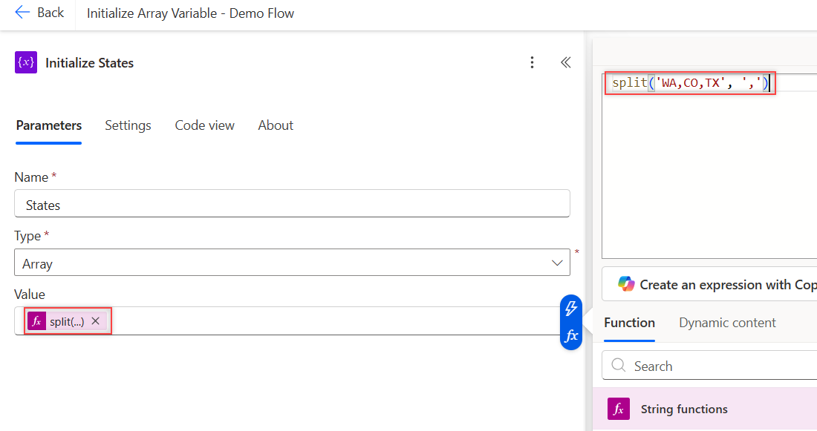Expand the String functions group
Screen dimensions: 817x431
pos(705,409)
